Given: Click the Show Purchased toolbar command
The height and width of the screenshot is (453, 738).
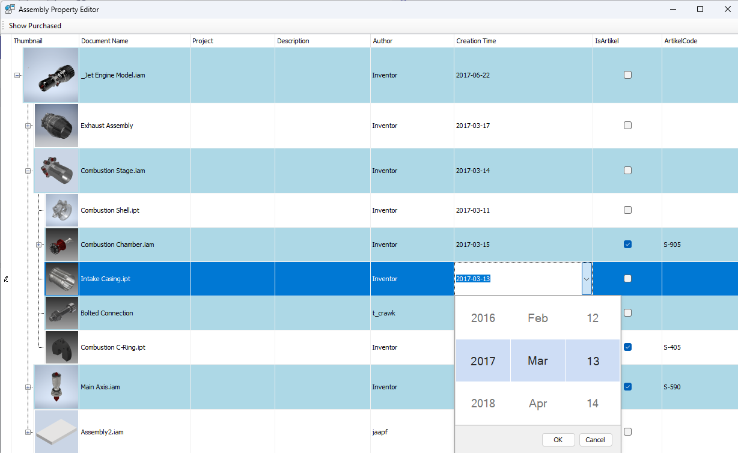Looking at the screenshot, I should coord(35,25).
